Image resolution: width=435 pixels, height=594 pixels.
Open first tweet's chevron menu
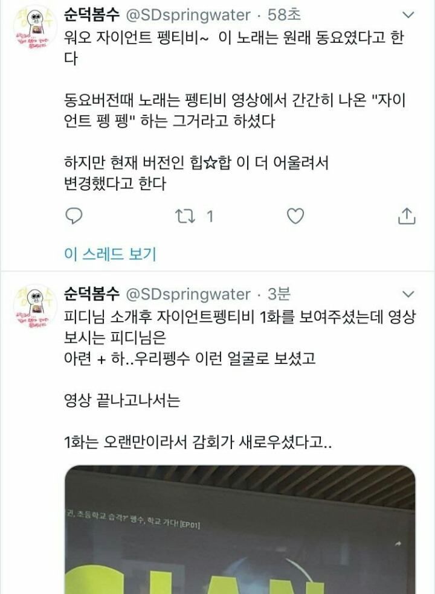408,15
